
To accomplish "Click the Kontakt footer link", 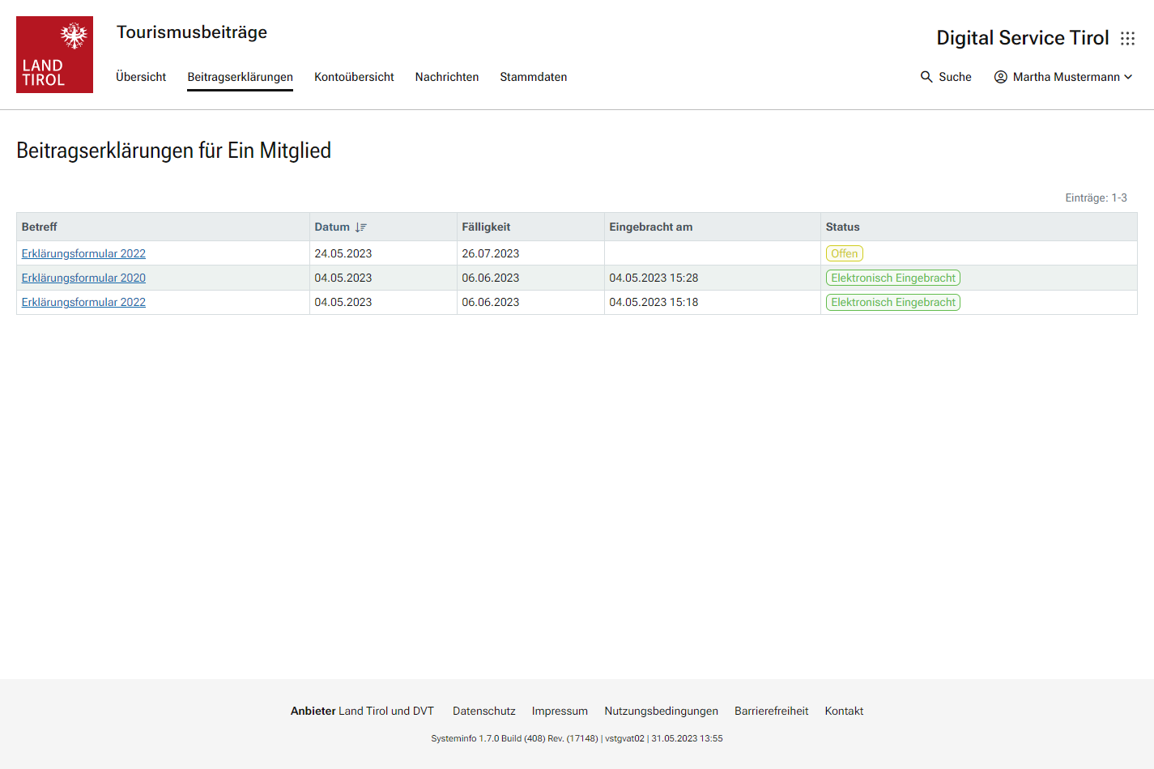I will tap(844, 711).
